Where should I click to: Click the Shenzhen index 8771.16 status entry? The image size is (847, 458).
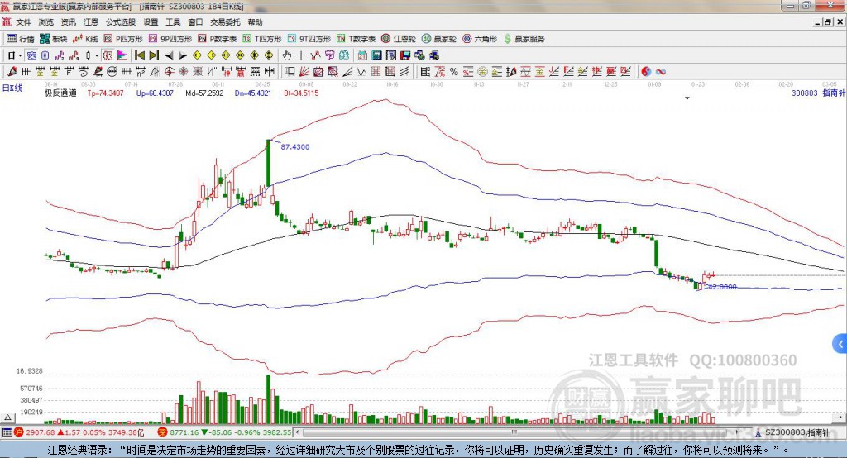pyautogui.click(x=225, y=432)
